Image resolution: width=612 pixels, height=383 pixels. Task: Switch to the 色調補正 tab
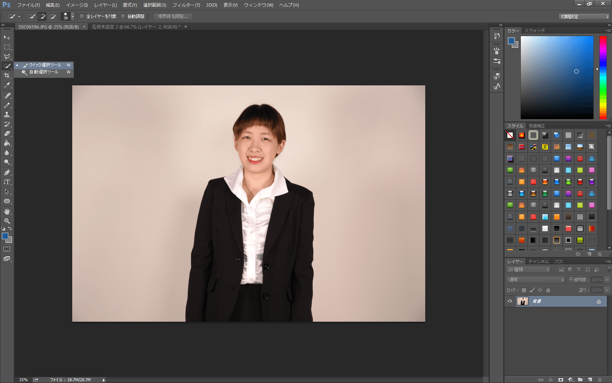(x=537, y=126)
